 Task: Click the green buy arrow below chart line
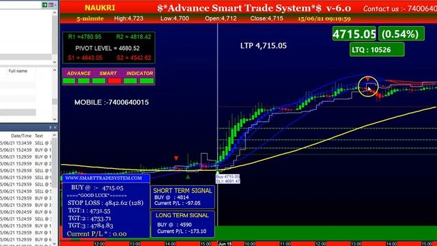[x=188, y=176]
